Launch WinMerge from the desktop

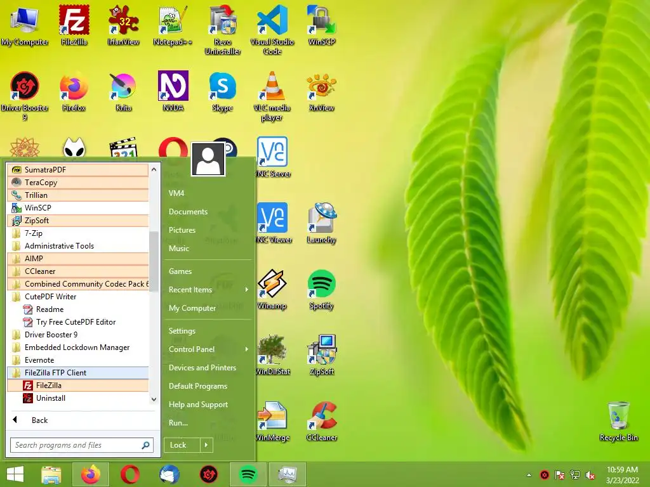click(272, 421)
